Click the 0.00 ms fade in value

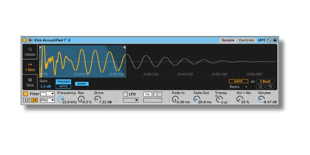(183, 102)
